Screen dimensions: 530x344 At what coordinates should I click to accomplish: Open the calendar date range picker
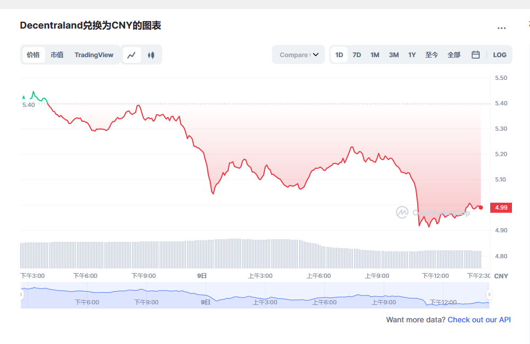(x=475, y=55)
